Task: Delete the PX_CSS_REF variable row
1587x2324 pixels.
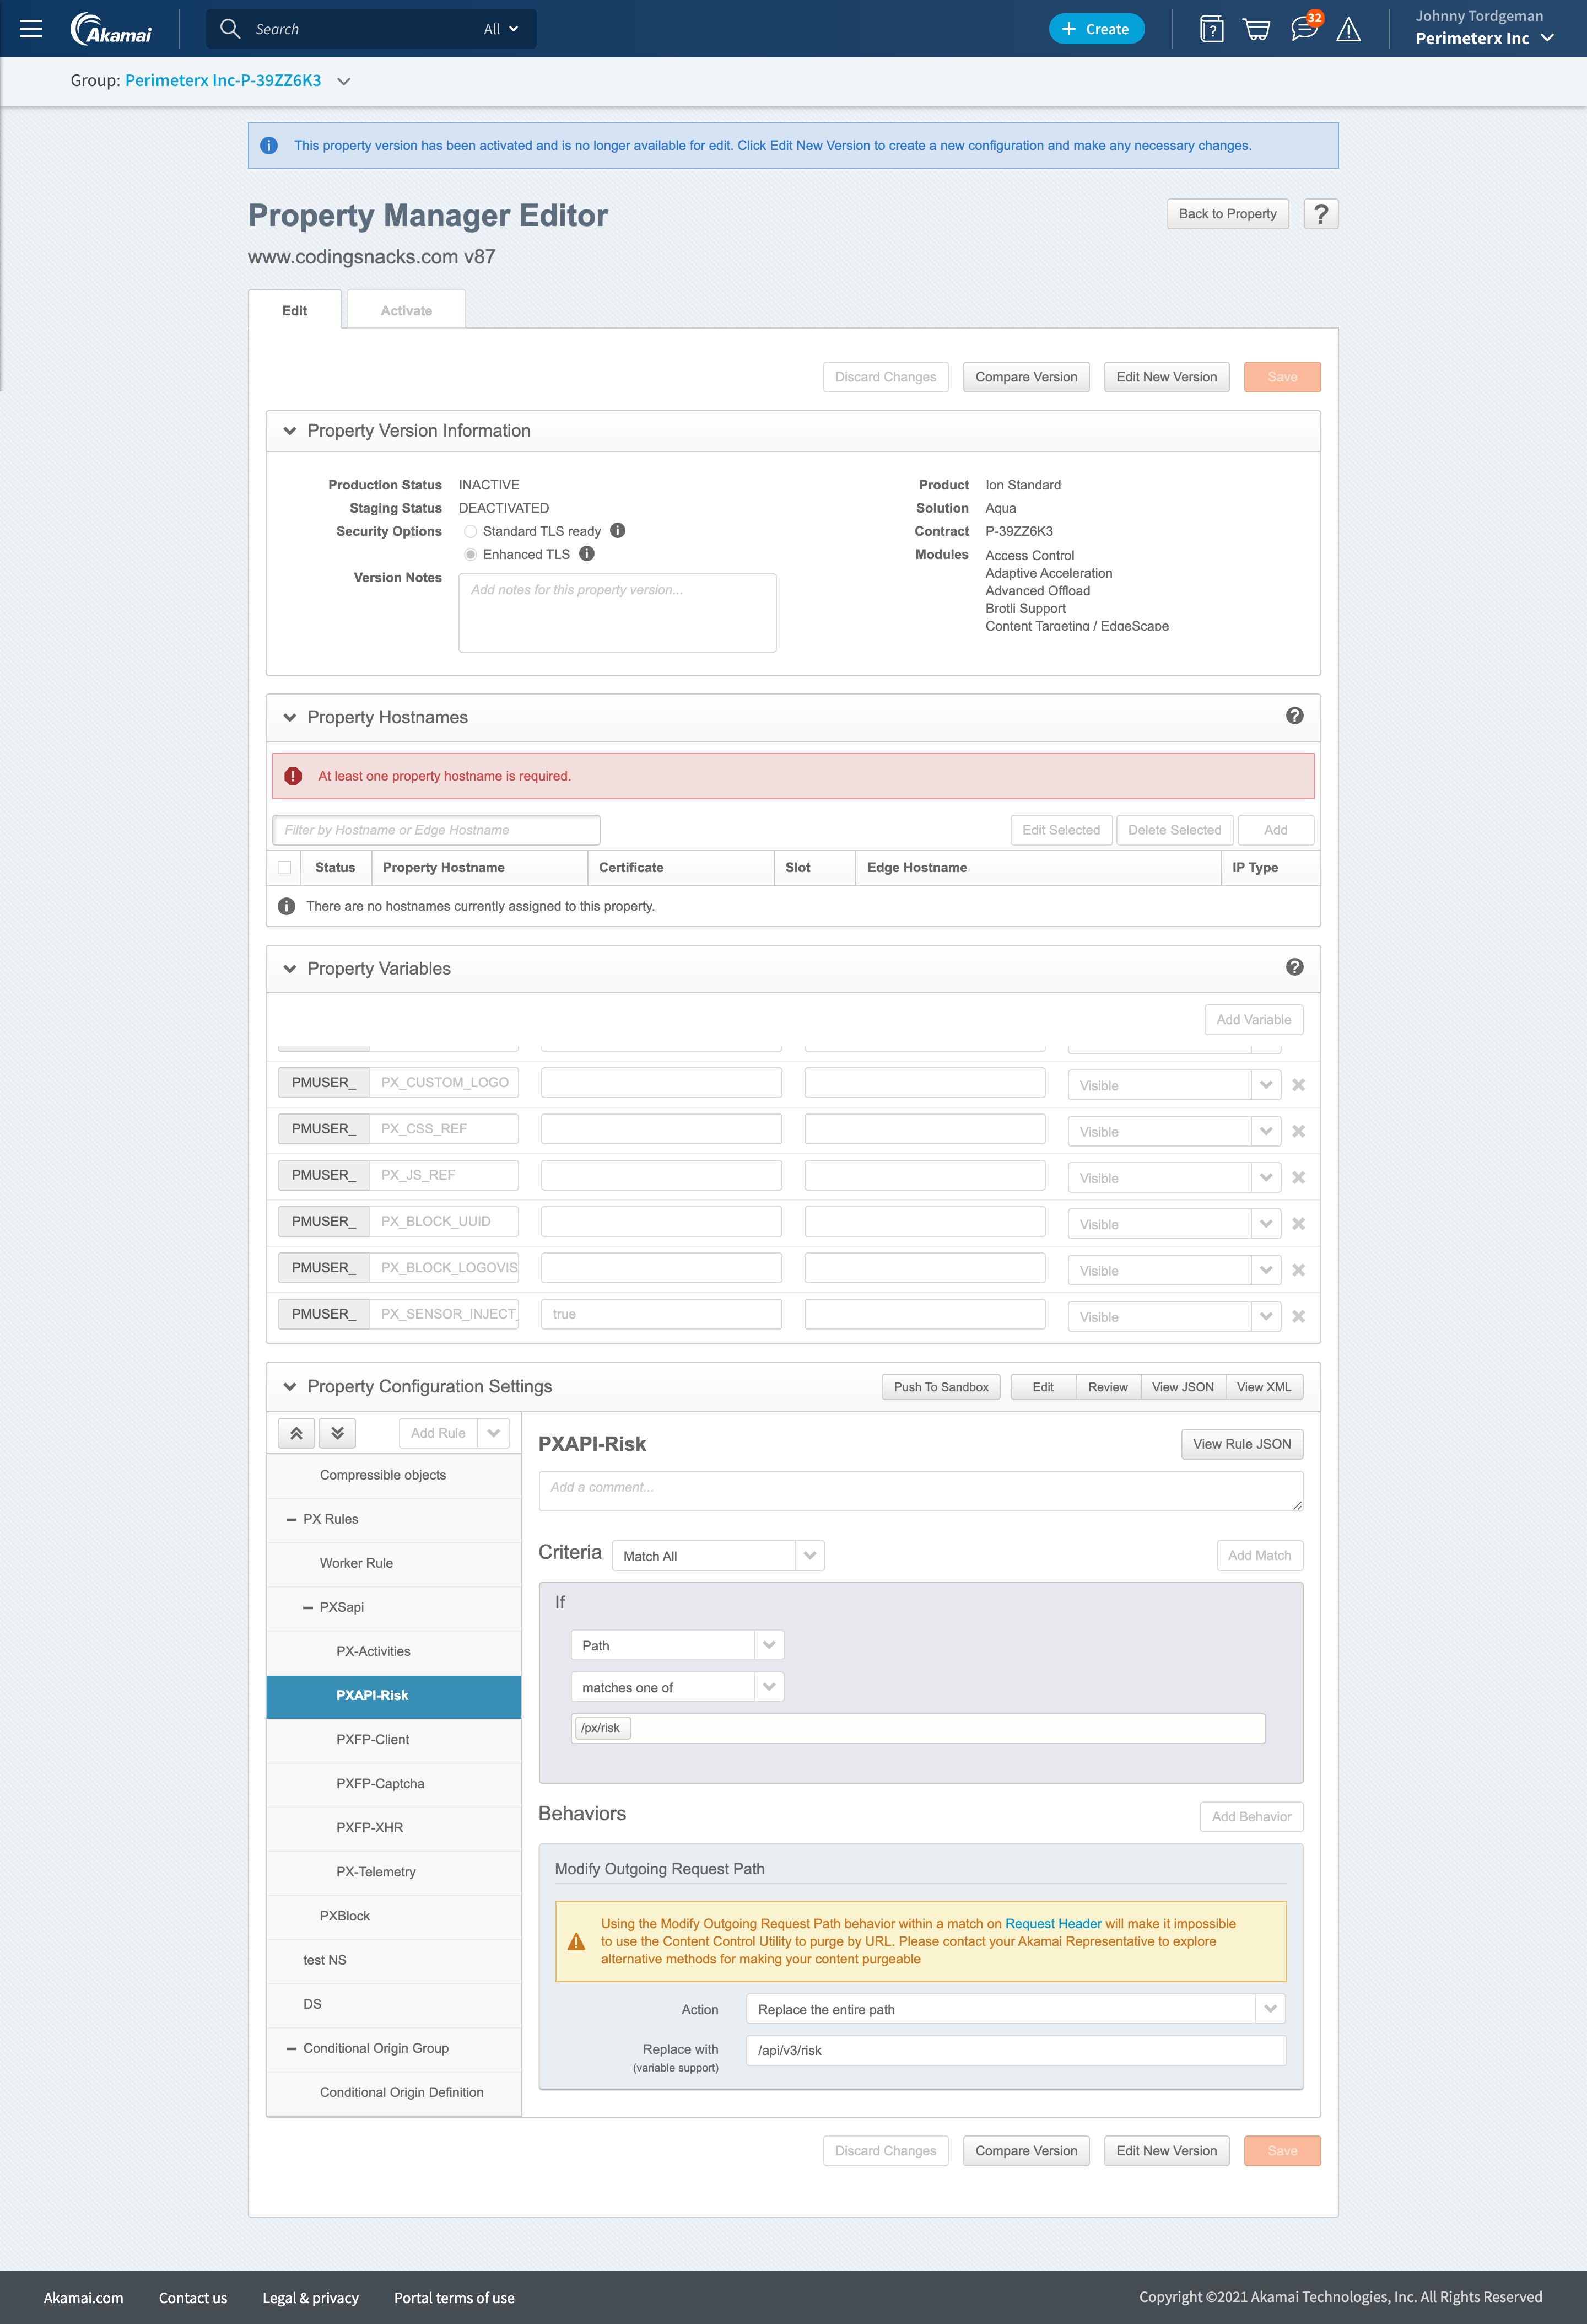Action: pos(1298,1131)
